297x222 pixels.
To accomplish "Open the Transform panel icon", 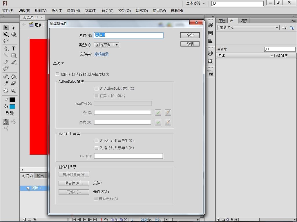I will pyautogui.click(x=210, y=61).
